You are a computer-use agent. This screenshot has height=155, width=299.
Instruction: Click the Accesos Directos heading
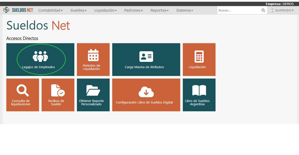[x=22, y=38]
